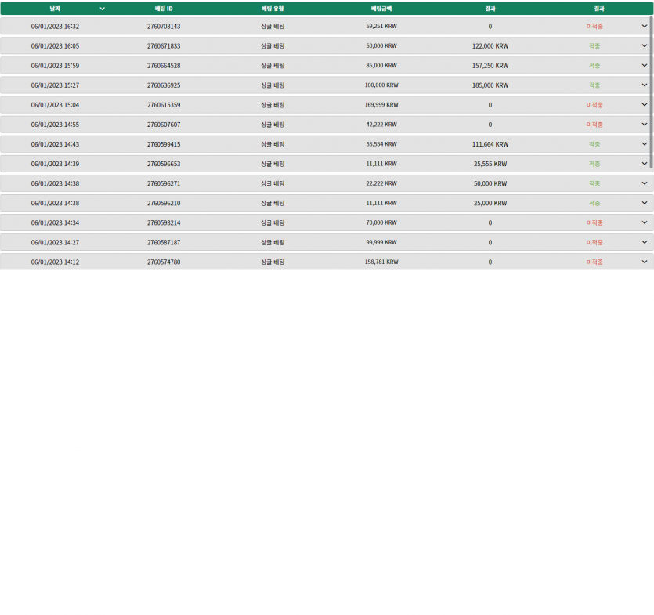The image size is (654, 615).
Task: Click bet ID 2760607607
Action: click(x=164, y=125)
